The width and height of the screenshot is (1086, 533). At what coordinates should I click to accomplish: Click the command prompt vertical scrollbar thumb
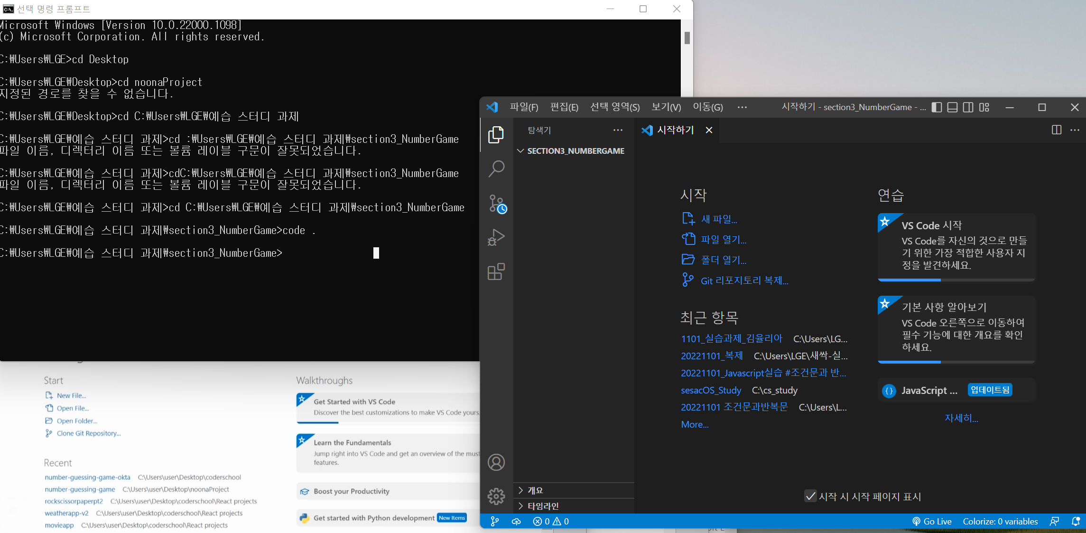(687, 38)
